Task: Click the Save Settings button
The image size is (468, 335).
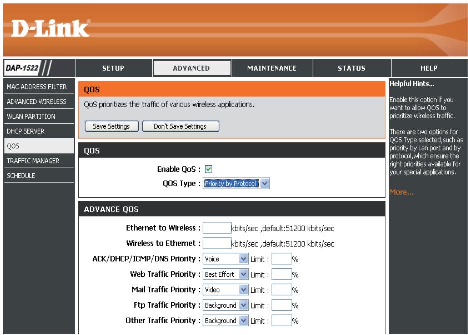Action: (111, 126)
